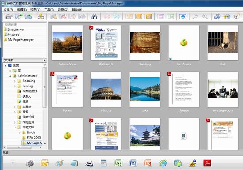The width and height of the screenshot is (243, 170).
Task: Expand the Baidu folder in tree
Action: tap(20, 132)
